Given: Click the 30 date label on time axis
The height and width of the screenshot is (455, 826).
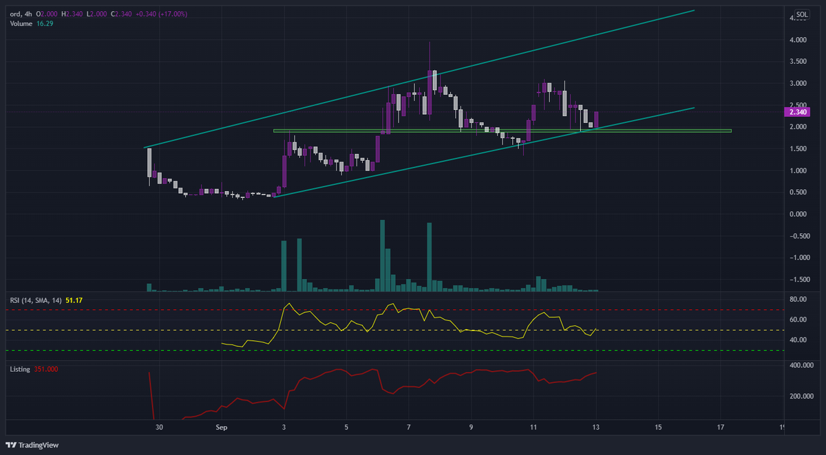Looking at the screenshot, I should pos(160,427).
